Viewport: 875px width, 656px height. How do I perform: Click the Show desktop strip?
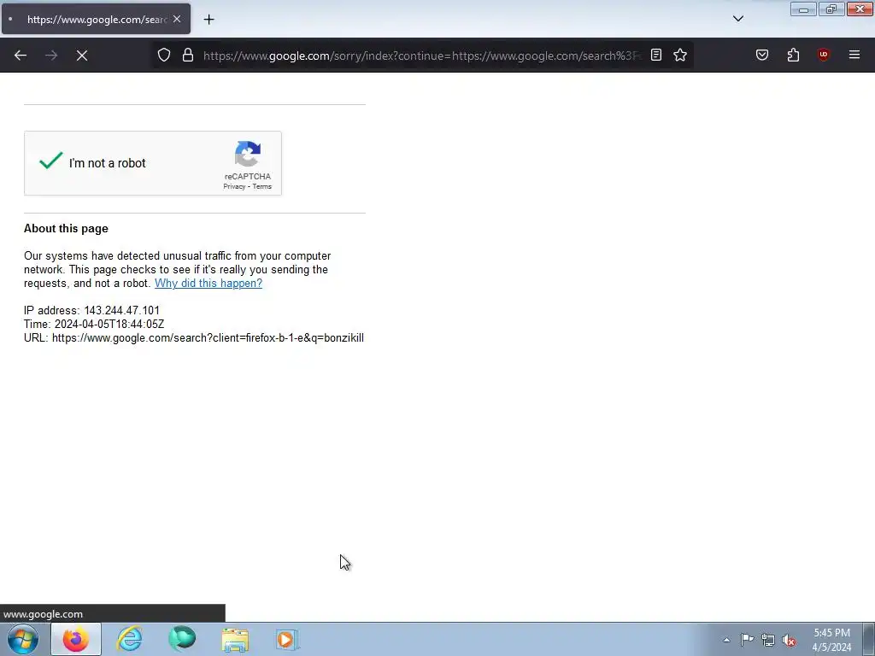click(869, 639)
